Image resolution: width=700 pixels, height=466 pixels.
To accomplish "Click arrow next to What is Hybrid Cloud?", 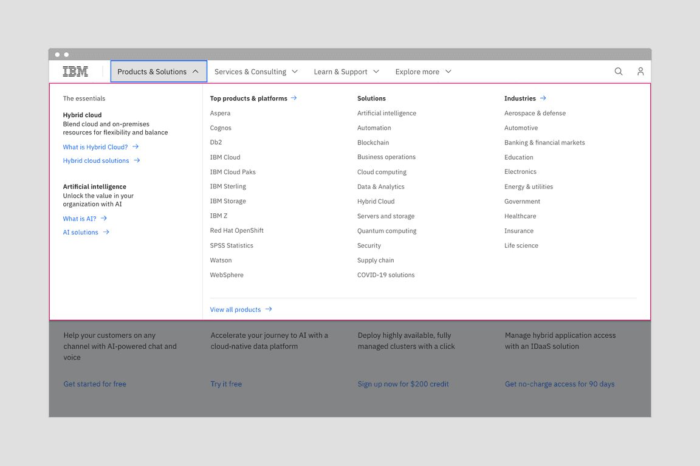I will [x=135, y=146].
